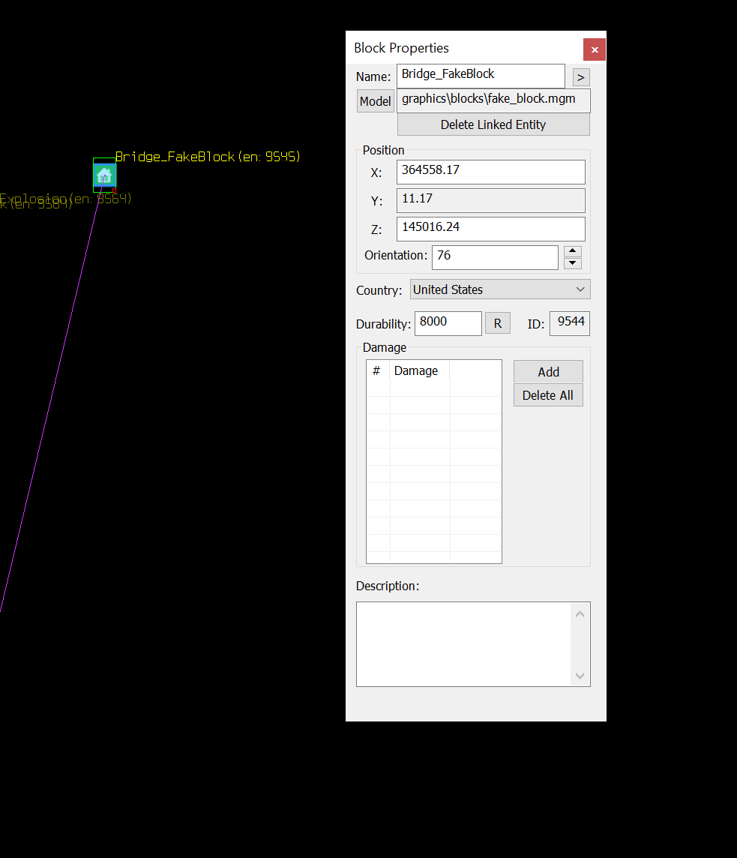
Task: Close the Block Properties panel
Action: pyautogui.click(x=595, y=49)
